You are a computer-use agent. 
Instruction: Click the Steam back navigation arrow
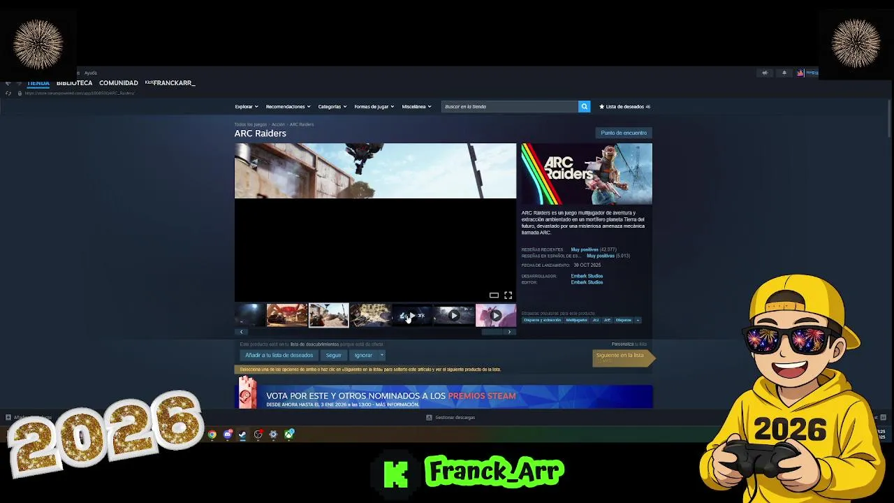click(x=8, y=83)
